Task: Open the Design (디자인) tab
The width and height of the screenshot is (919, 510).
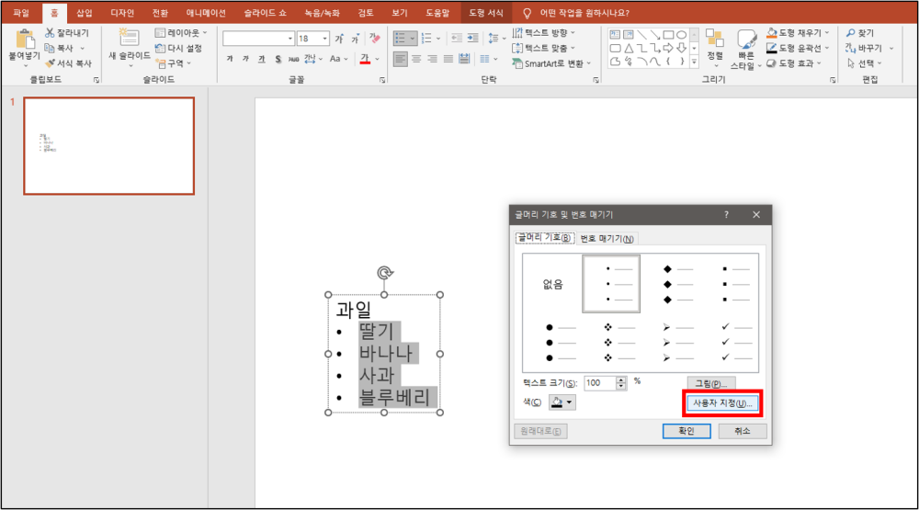Action: point(122,13)
